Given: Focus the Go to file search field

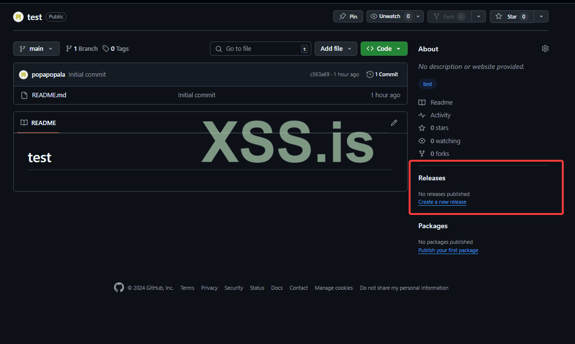Looking at the screenshot, I should (260, 49).
